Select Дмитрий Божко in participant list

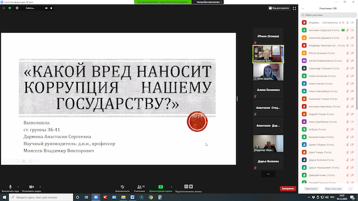[328, 175]
